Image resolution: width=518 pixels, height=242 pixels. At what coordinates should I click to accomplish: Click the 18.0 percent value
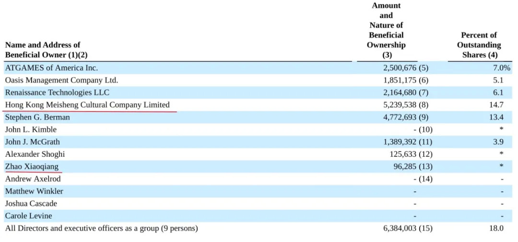(x=496, y=229)
